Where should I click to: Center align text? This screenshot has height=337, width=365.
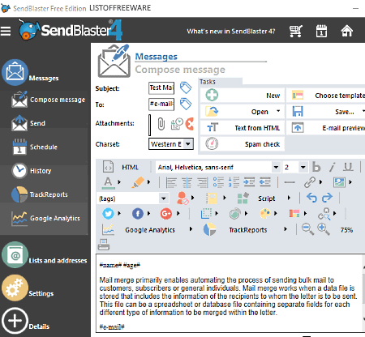click(187, 182)
